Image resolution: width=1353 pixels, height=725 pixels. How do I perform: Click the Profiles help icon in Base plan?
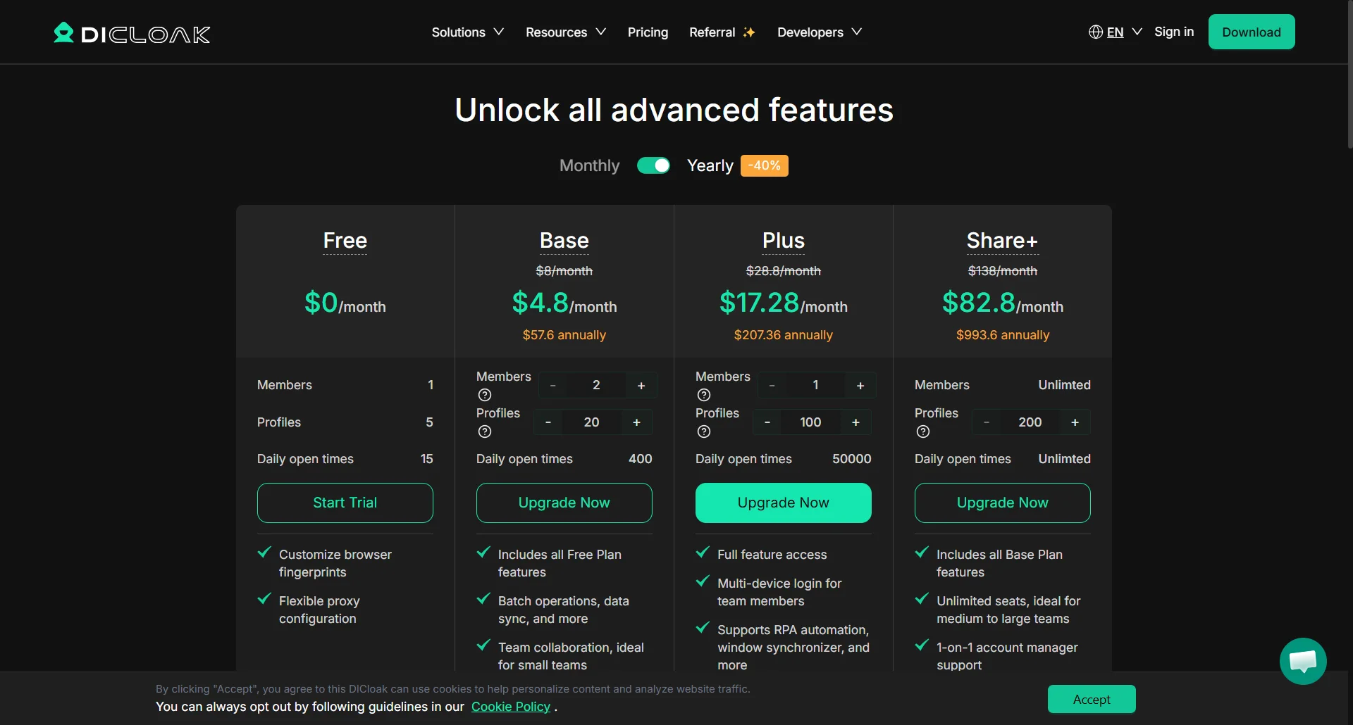[x=484, y=431]
